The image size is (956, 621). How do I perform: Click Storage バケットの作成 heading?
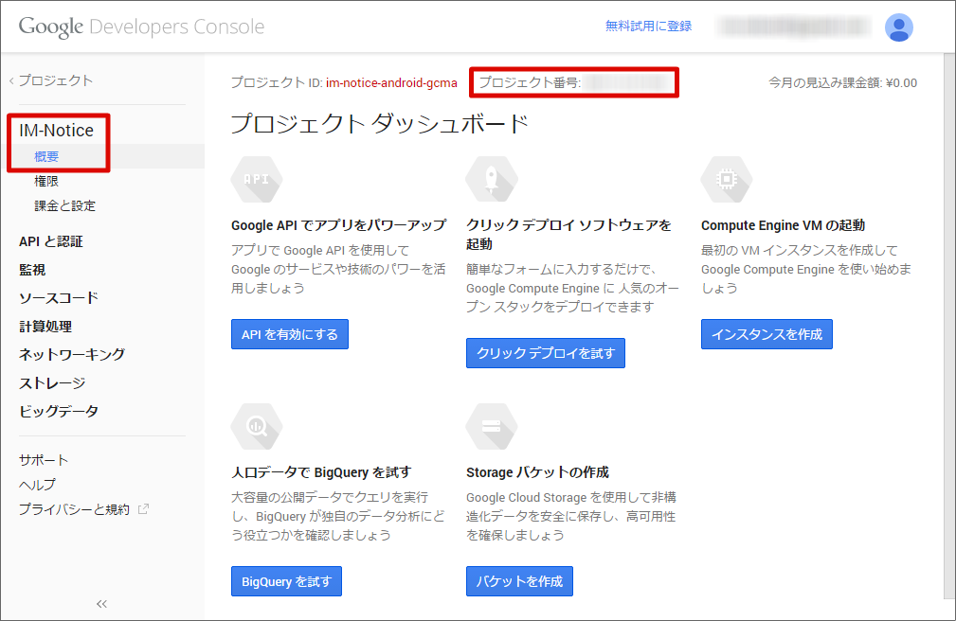537,472
